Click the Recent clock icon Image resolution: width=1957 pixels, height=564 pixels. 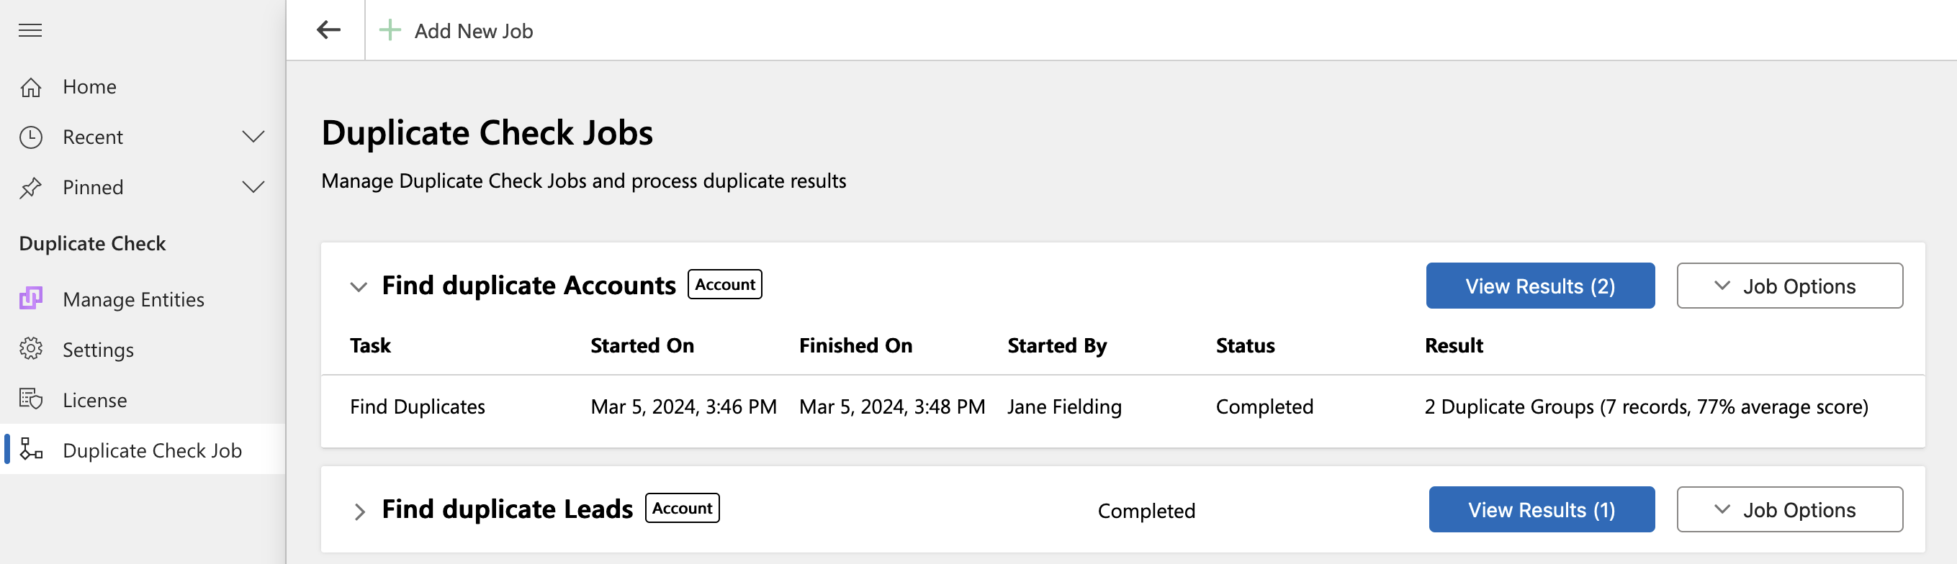pyautogui.click(x=30, y=137)
